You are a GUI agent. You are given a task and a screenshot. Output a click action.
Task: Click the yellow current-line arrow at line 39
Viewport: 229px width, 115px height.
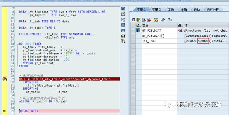coord(4,111)
